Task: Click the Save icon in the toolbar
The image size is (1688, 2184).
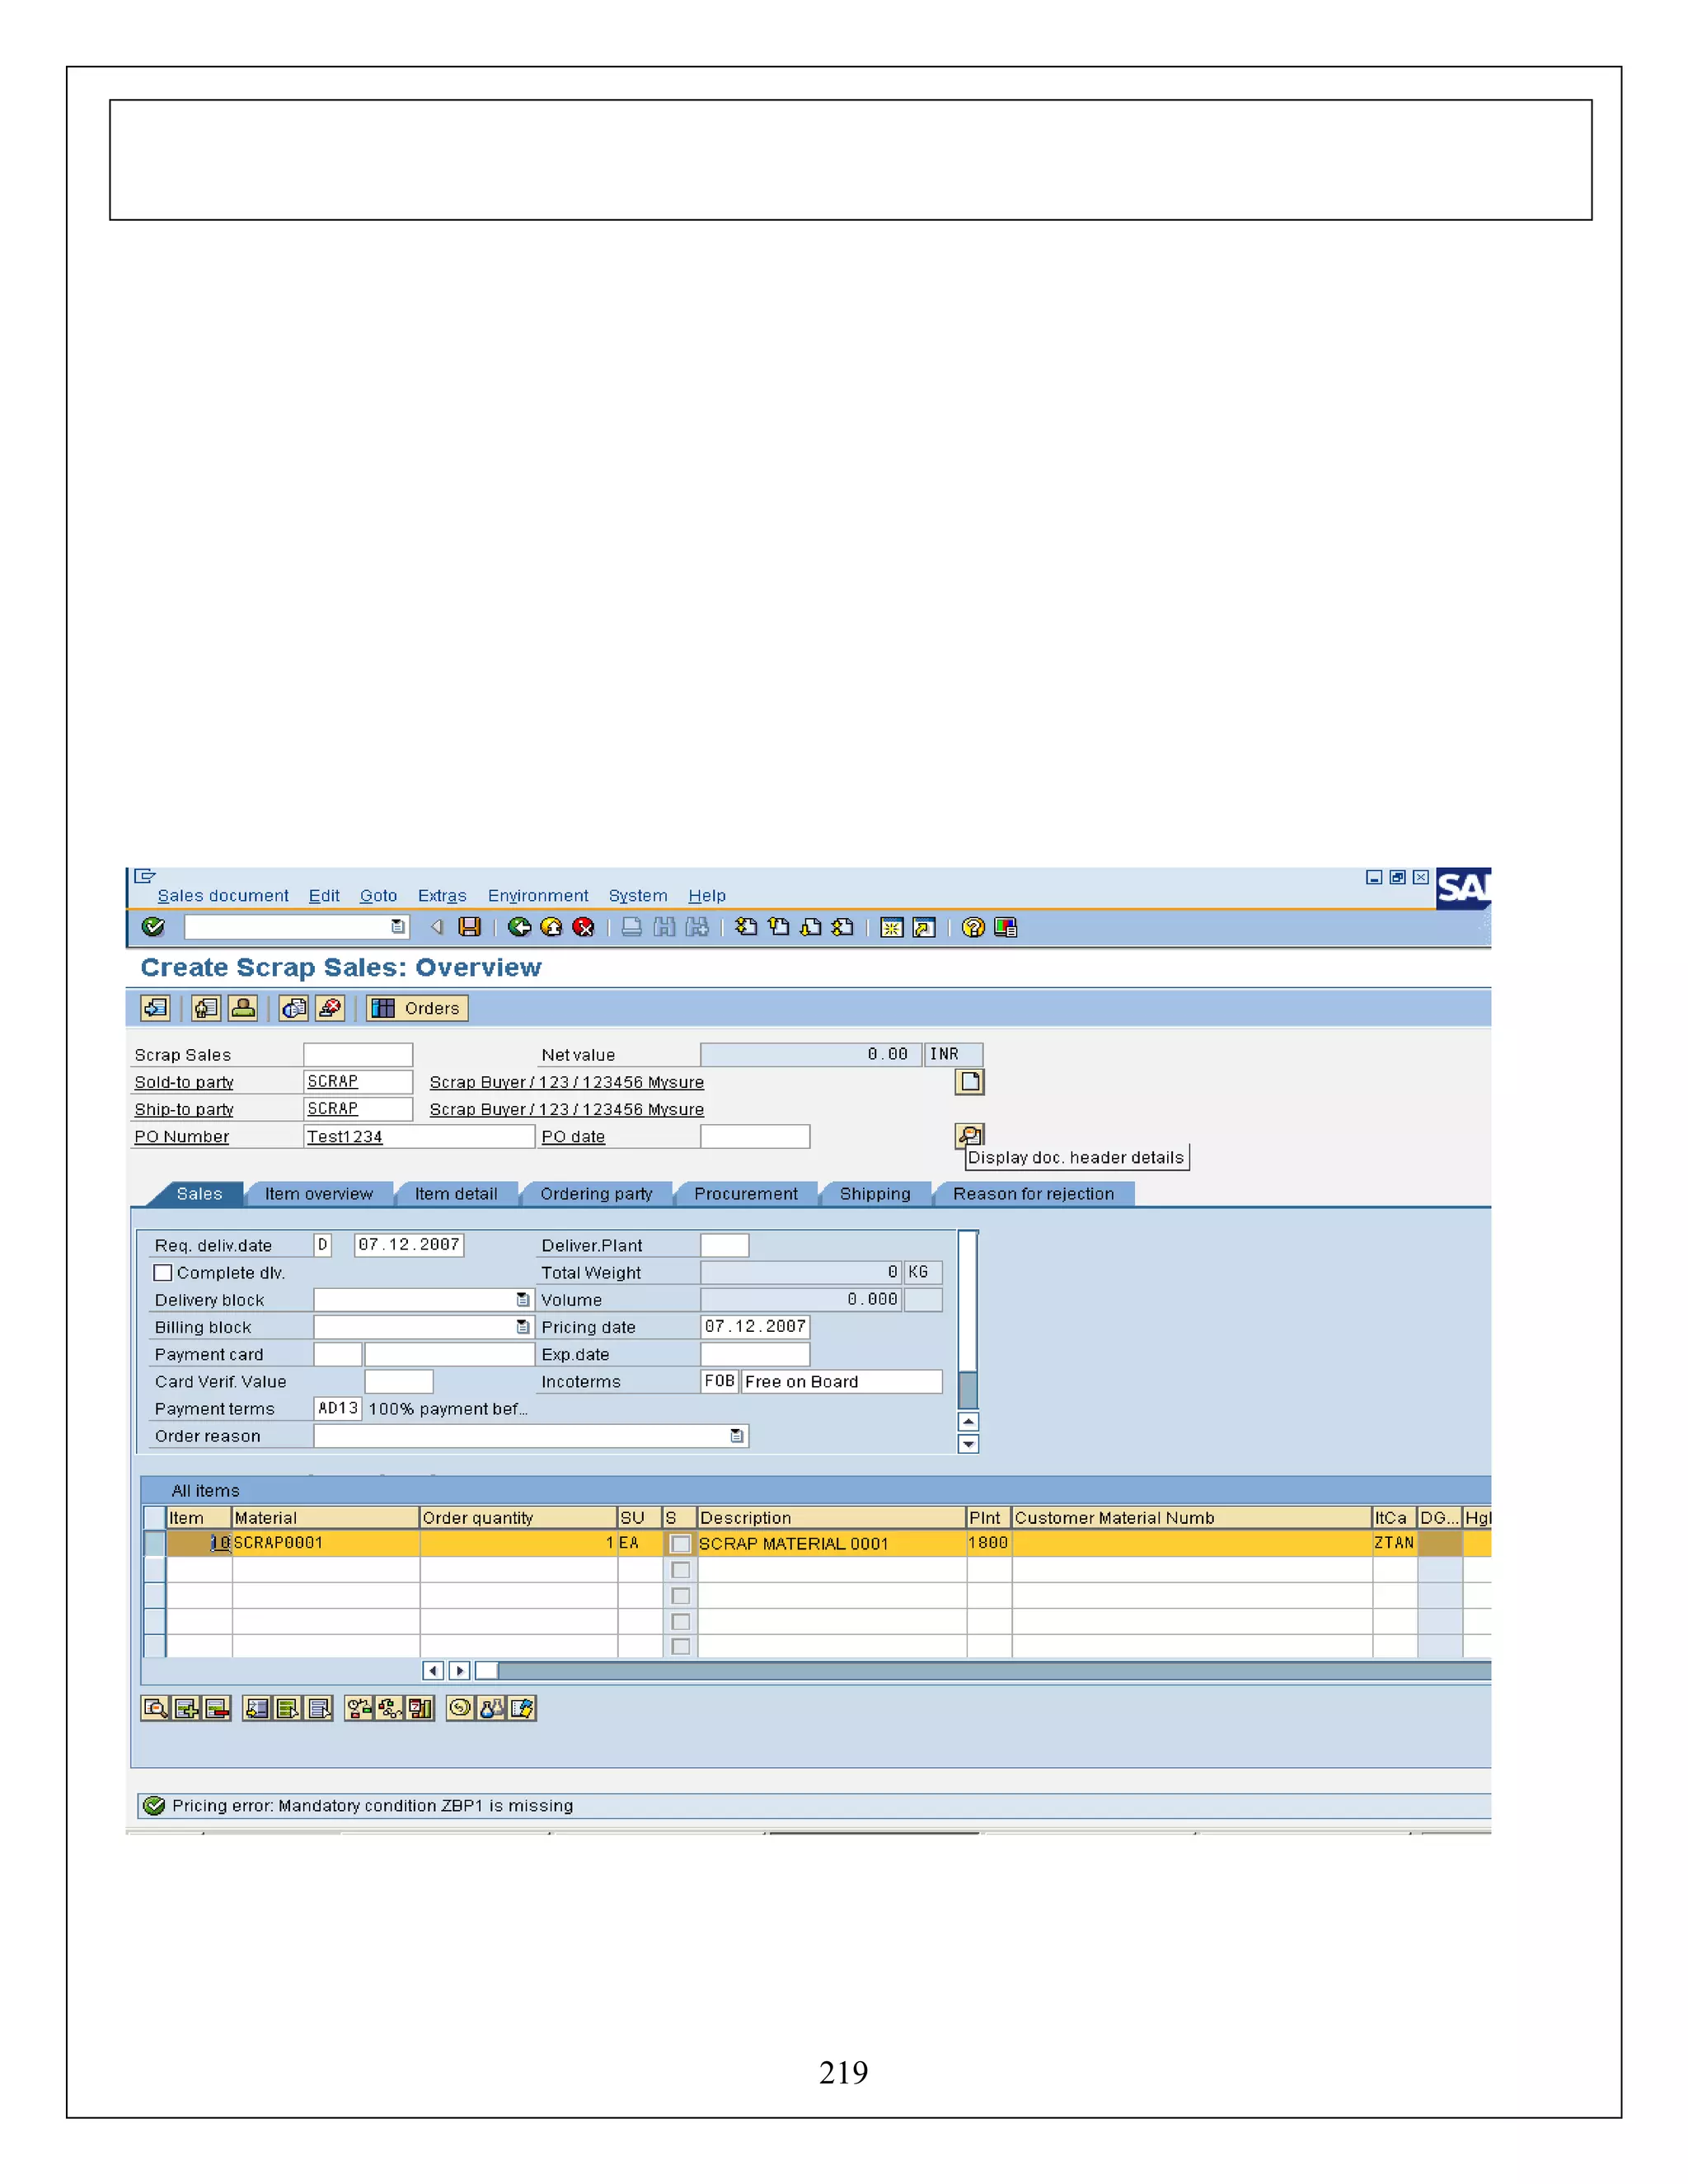Action: click(469, 927)
